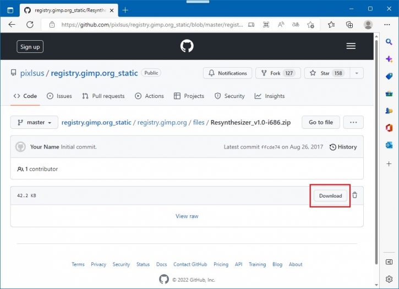Screen dimensions: 399x289
Task: Switch to the Issues tab
Action: [59, 96]
